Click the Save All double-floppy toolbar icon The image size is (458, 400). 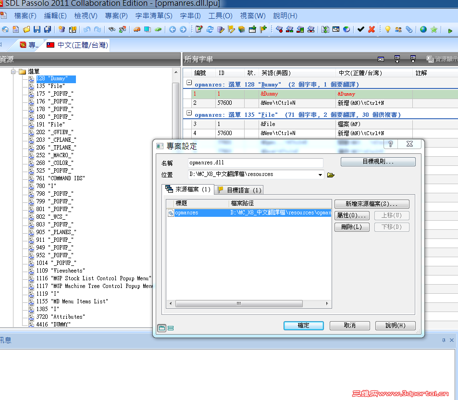(x=47, y=29)
